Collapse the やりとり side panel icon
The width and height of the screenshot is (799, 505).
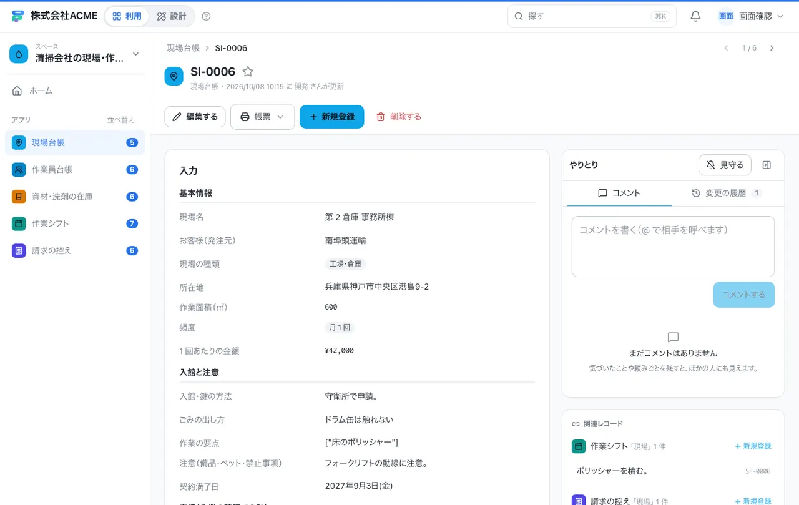[x=767, y=165]
